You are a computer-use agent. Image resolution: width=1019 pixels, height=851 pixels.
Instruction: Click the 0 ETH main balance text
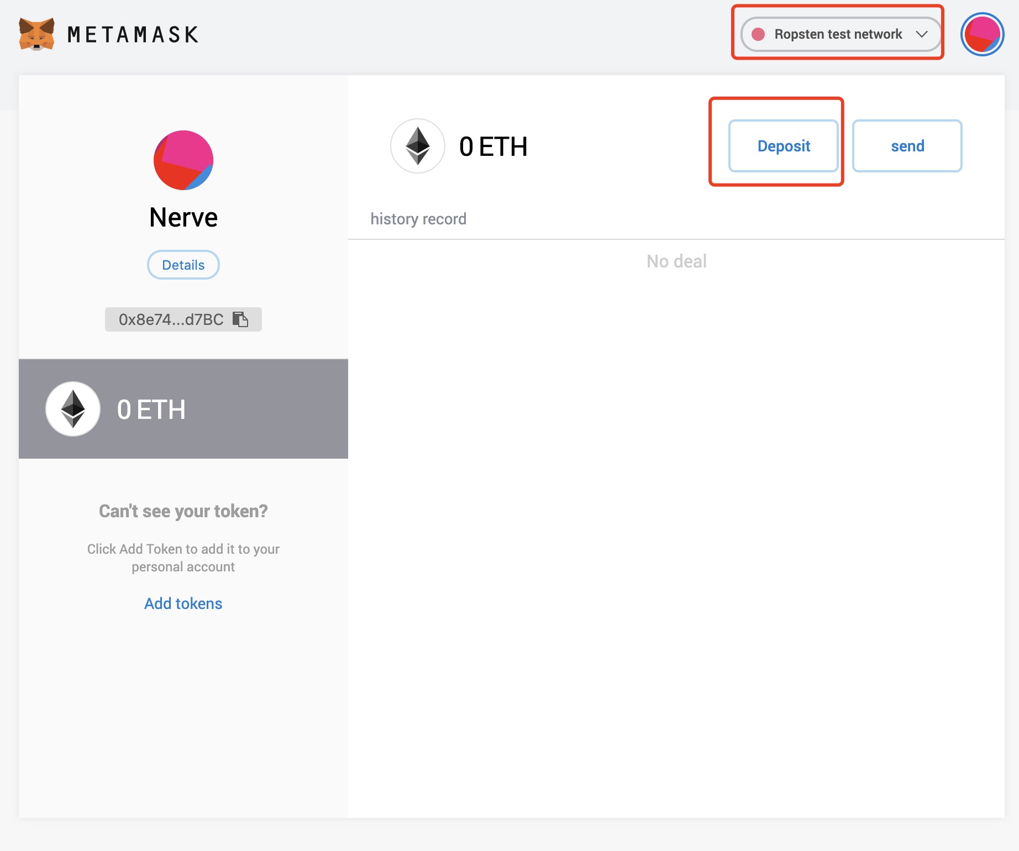(493, 147)
